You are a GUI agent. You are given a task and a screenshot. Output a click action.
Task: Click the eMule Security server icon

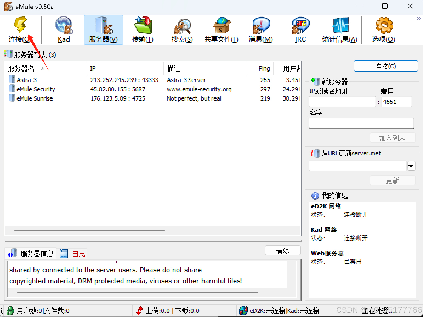pos(12,89)
